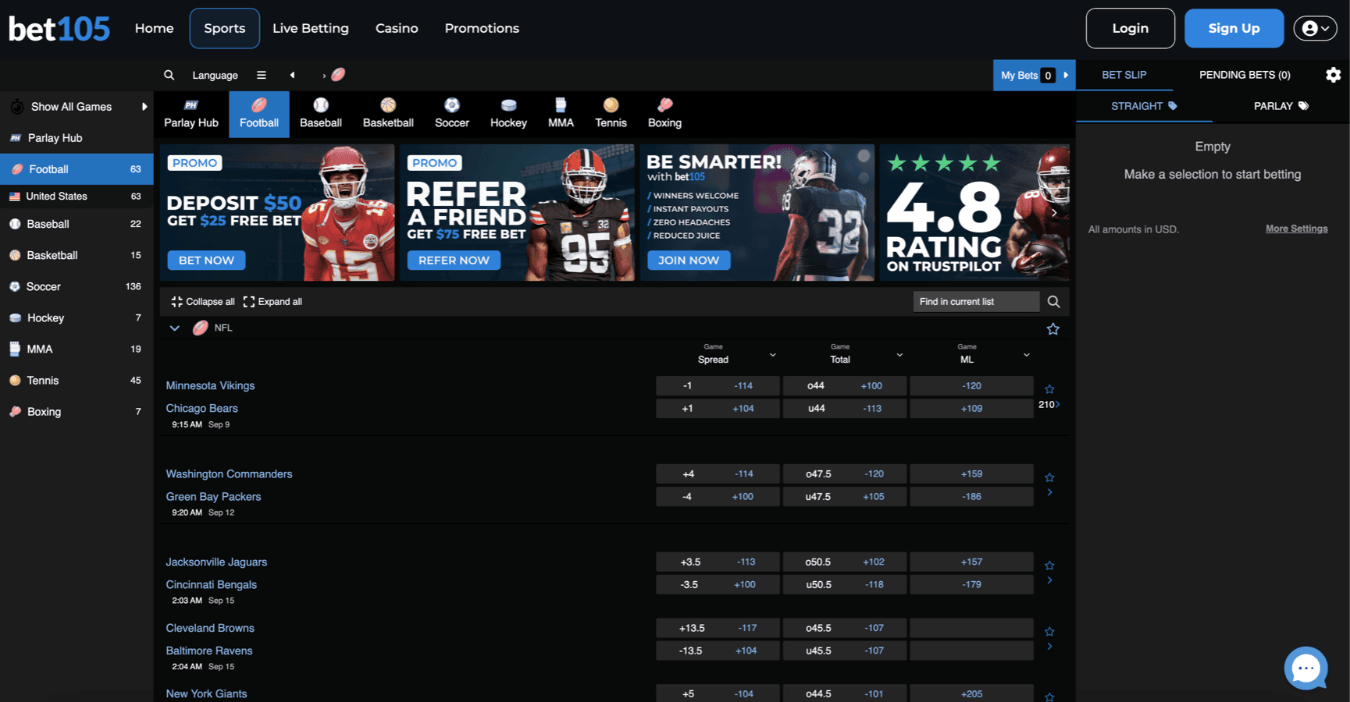Expand more markets for Commanders vs Packers
The height and width of the screenshot is (702, 1350).
(1049, 492)
